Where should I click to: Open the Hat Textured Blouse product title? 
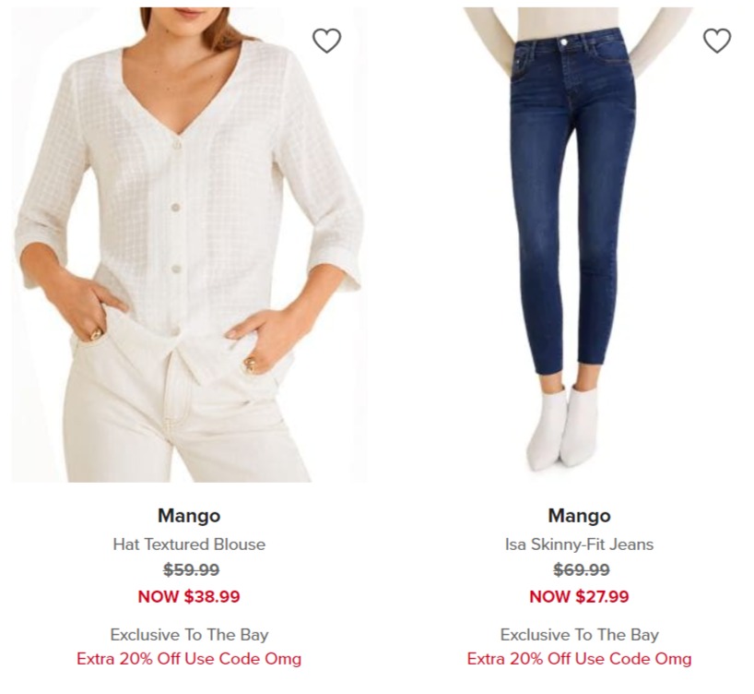click(x=189, y=544)
